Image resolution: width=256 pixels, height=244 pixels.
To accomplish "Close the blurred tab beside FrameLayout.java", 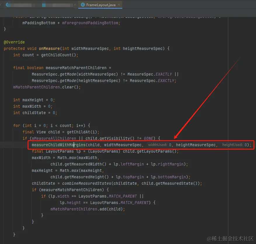I will point(75,5).
